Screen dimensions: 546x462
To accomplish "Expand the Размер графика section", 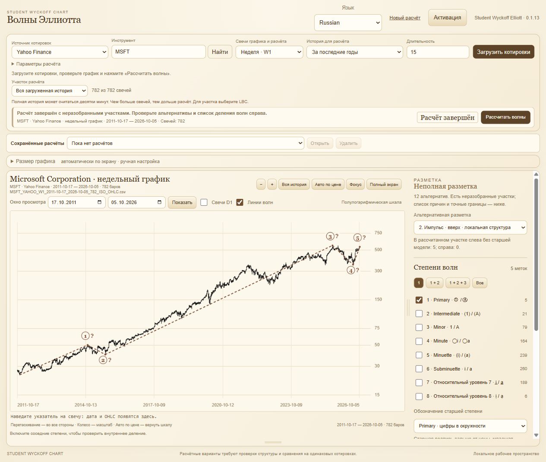I will pyautogui.click(x=33, y=161).
